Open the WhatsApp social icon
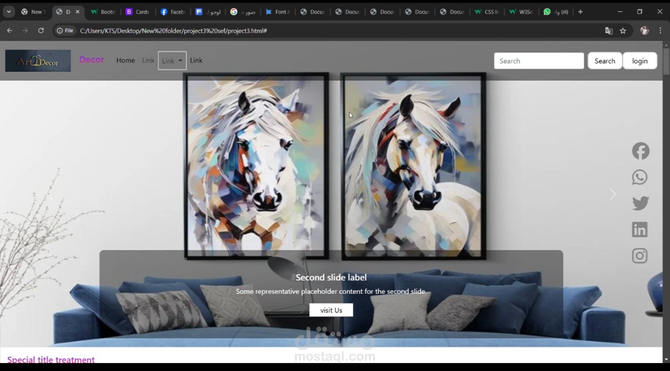The width and height of the screenshot is (670, 371). (x=640, y=177)
